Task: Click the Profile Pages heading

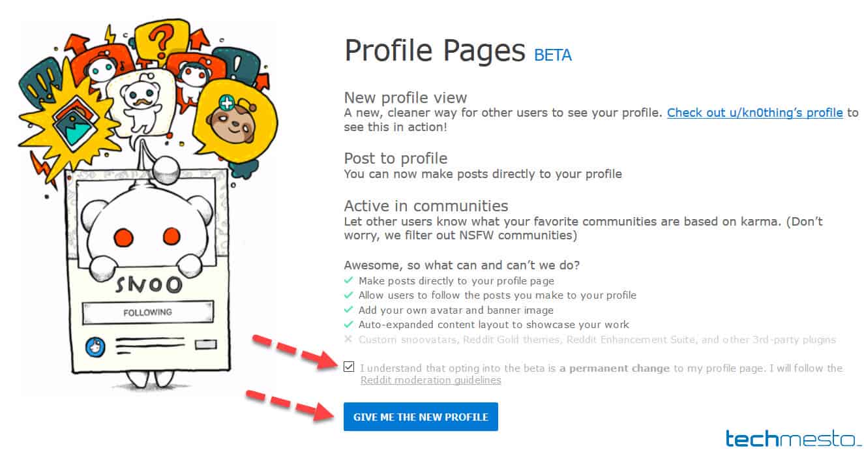Action: pos(434,50)
